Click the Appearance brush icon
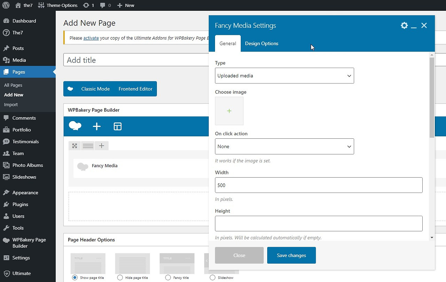446x282 pixels. (x=6, y=193)
